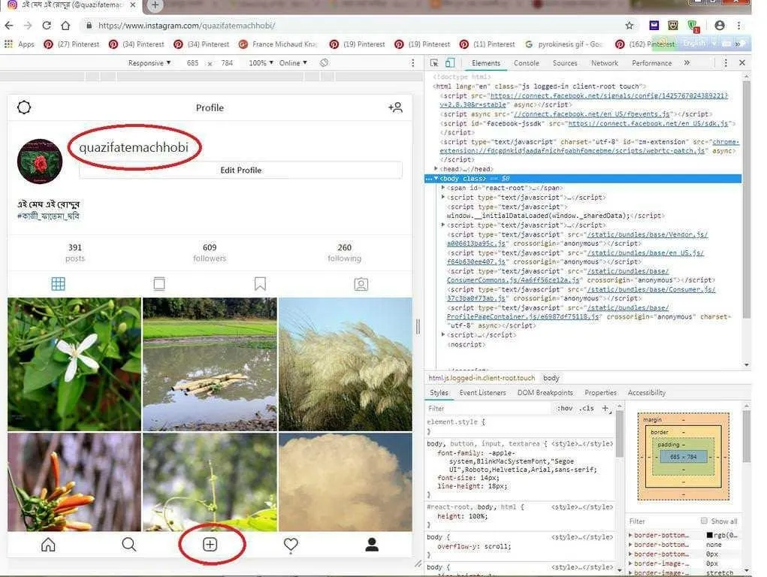Select body in the breadcrumb bar
This screenshot has height=577, width=767.
coord(551,378)
